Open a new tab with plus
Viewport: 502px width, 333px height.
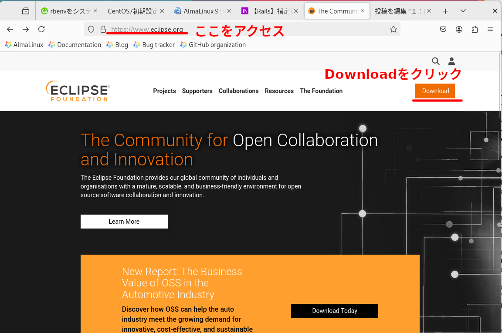pyautogui.click(x=445, y=11)
